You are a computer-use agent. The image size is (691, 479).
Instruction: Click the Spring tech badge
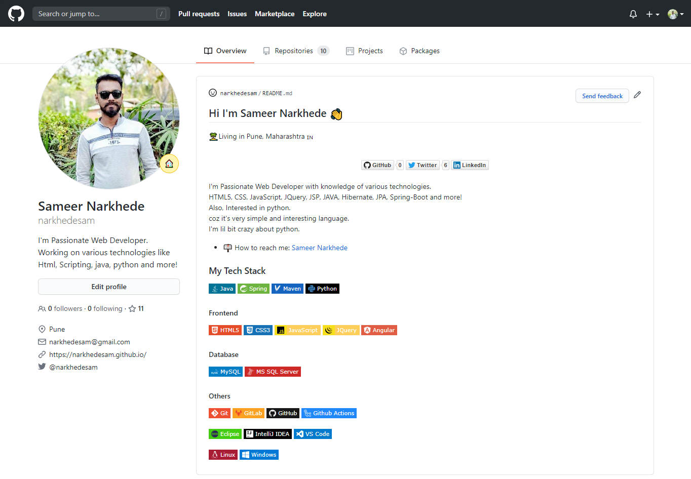253,289
